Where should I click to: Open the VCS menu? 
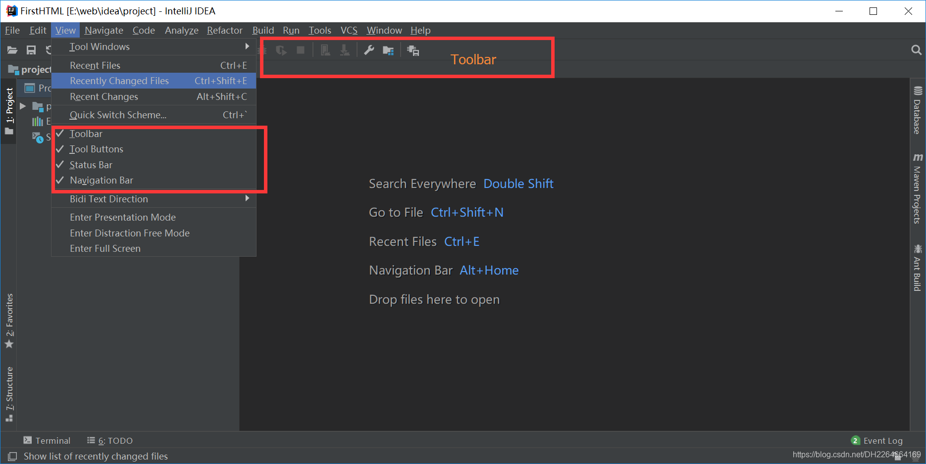click(349, 30)
